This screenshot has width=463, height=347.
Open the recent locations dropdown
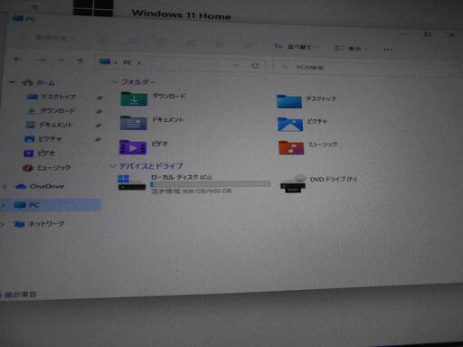(x=61, y=61)
